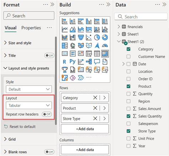Select the donut chart visual icon
This screenshot has width=169, height=156.
tap(105, 38)
